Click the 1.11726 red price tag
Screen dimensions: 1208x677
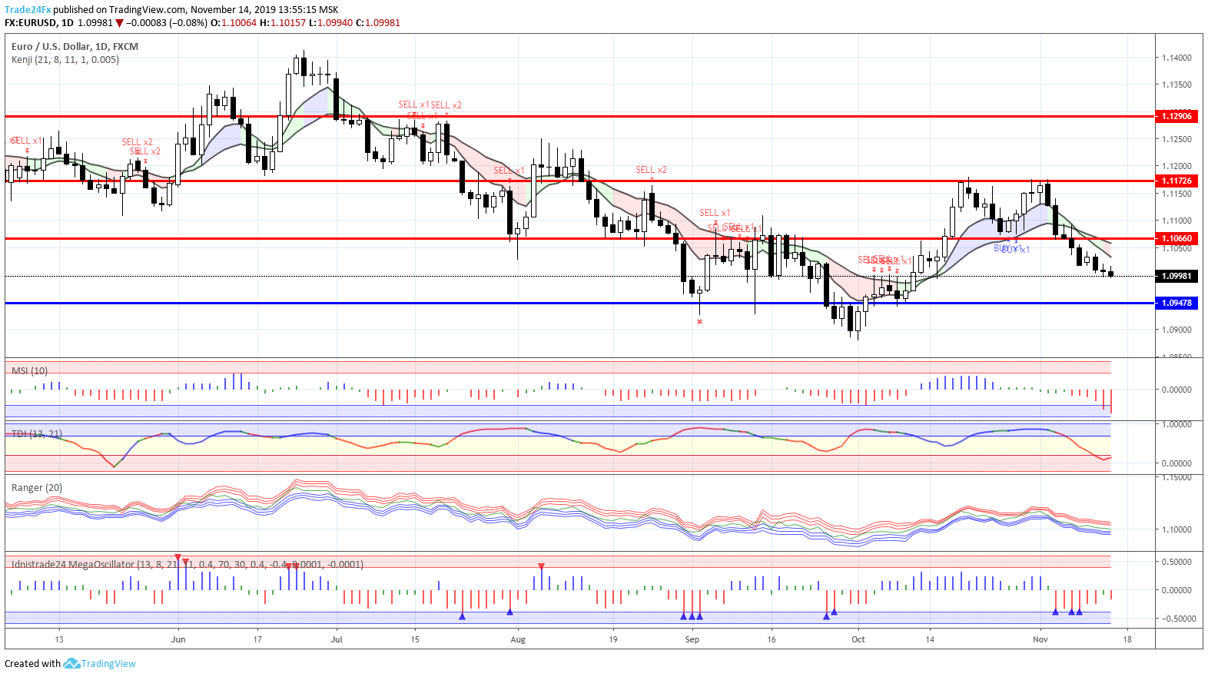(1176, 181)
